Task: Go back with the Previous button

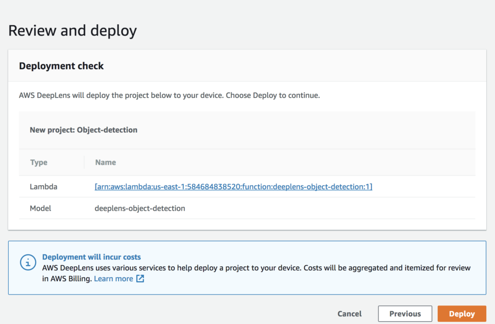Action: tap(405, 314)
